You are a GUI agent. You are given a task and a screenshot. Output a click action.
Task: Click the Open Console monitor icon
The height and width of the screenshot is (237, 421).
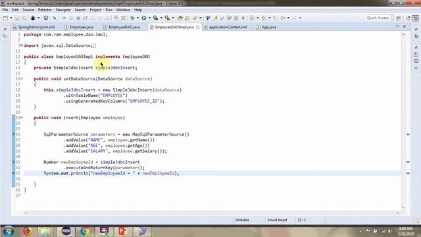coord(46,18)
